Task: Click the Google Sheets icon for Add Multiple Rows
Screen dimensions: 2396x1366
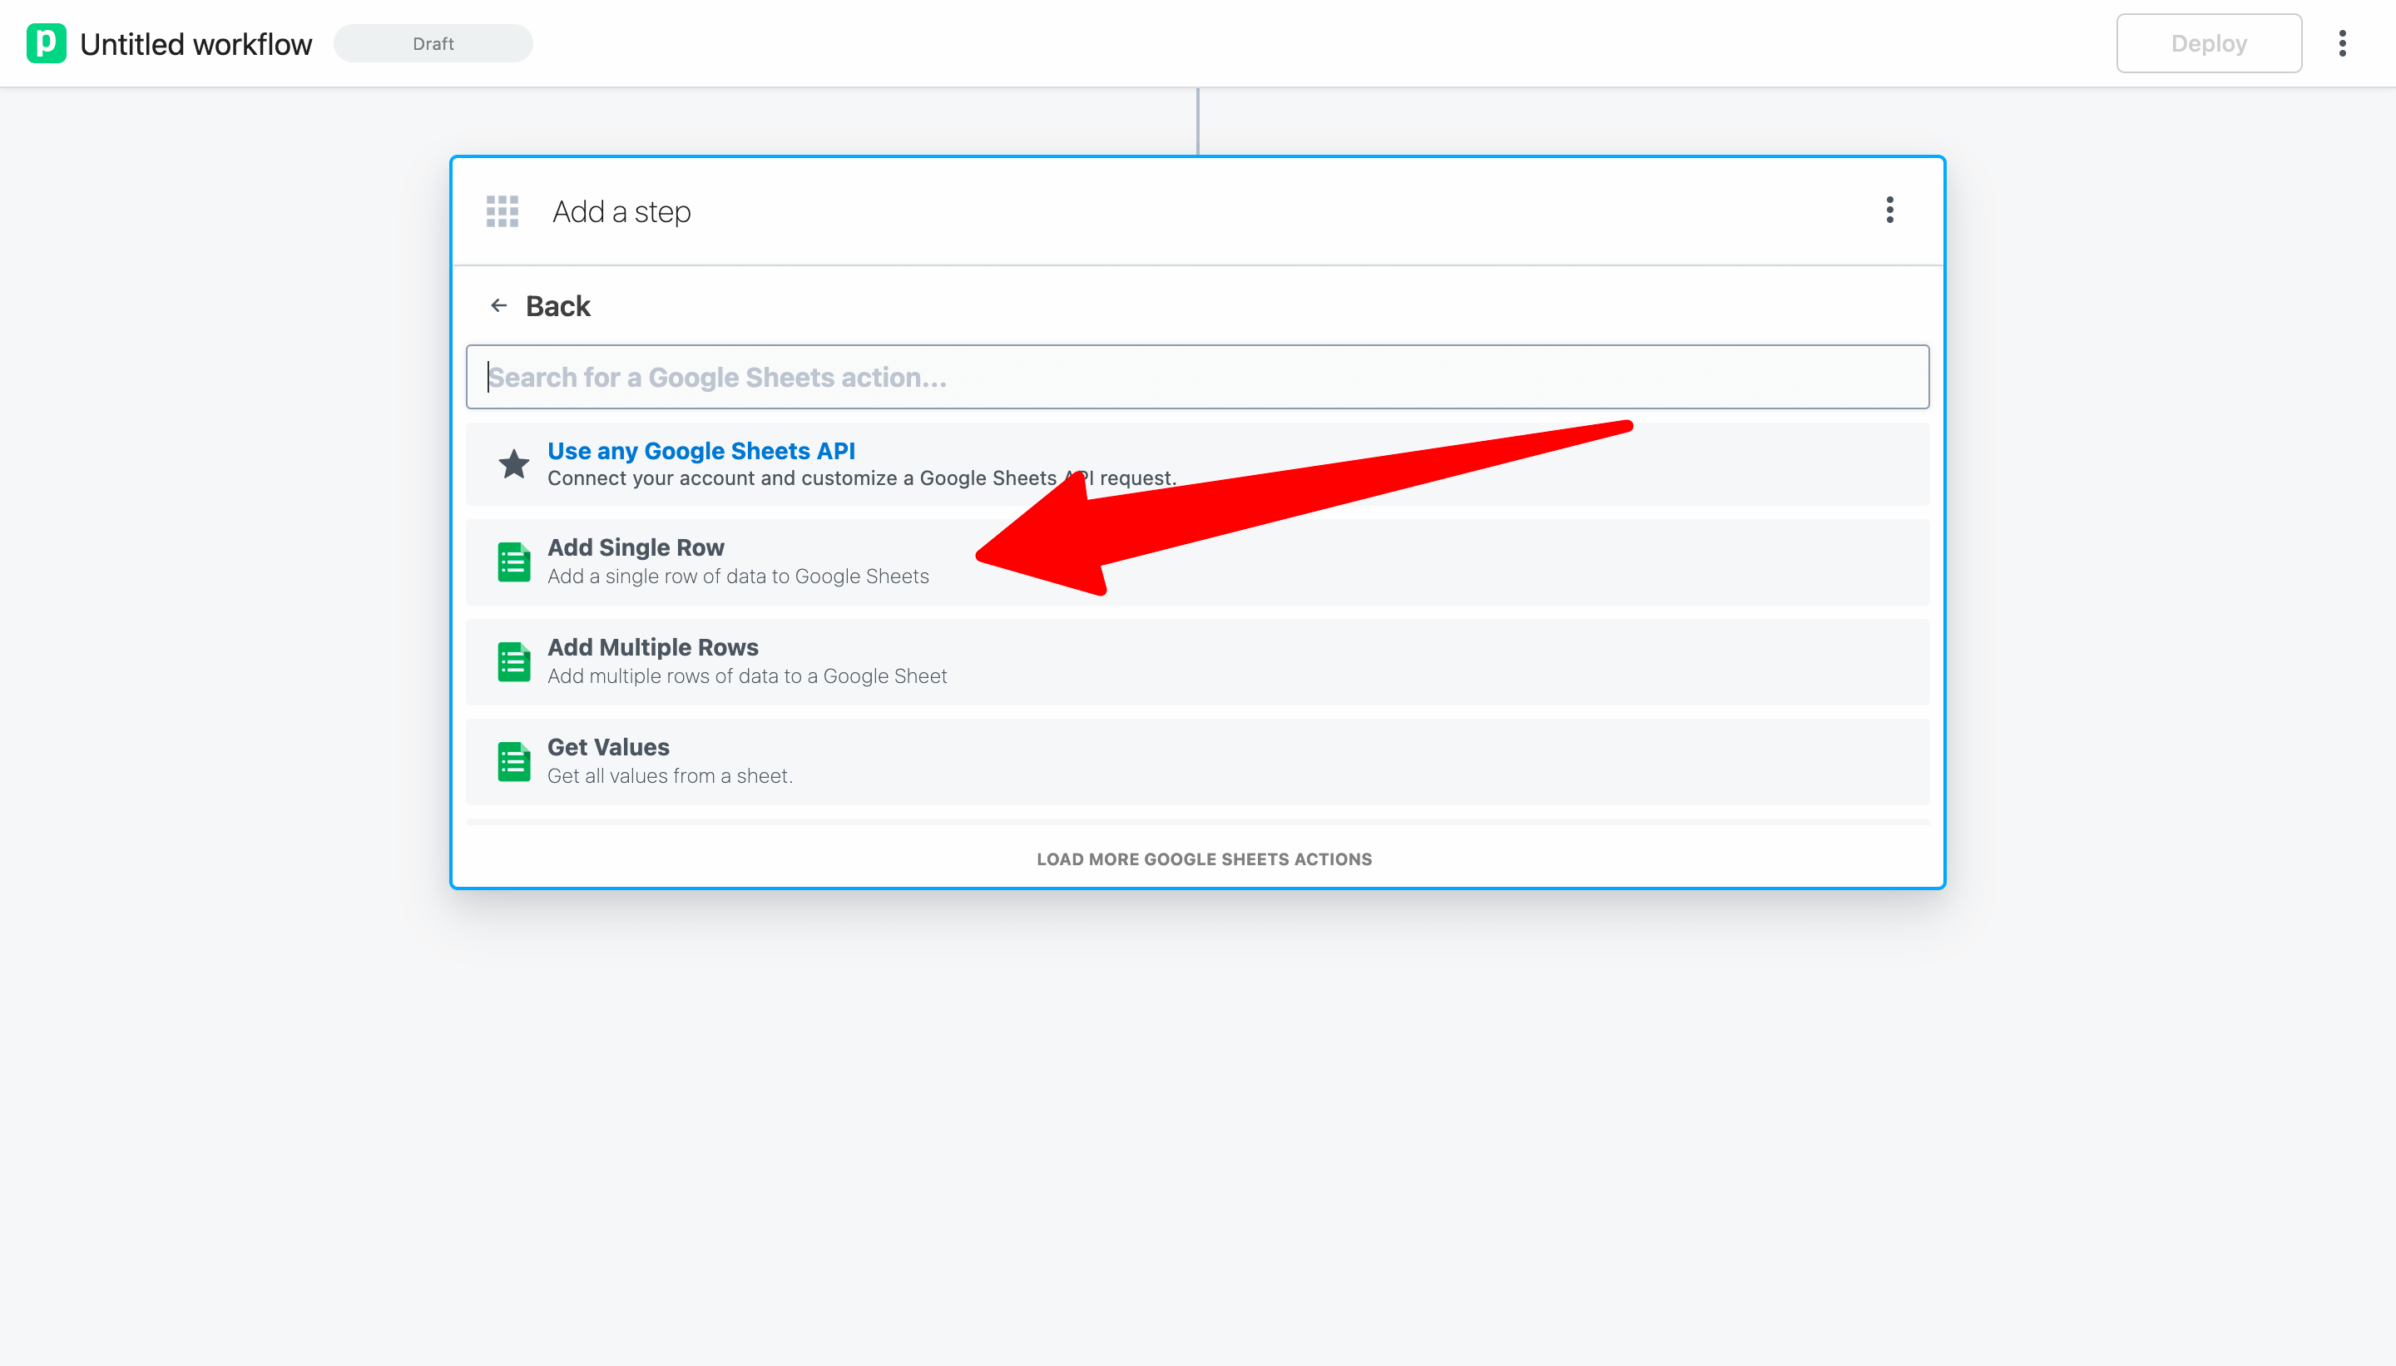Action: click(x=513, y=661)
